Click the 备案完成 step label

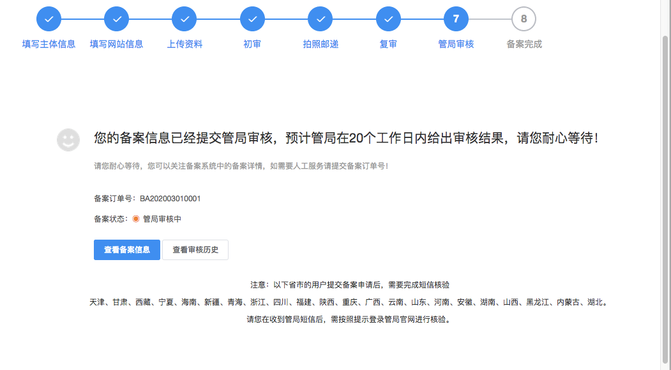[524, 44]
